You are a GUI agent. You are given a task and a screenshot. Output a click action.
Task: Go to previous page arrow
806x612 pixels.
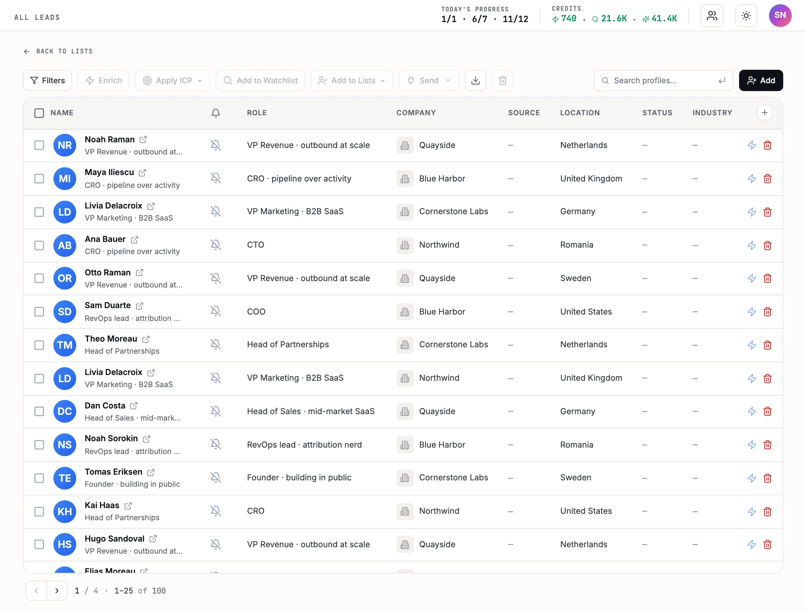(x=36, y=591)
